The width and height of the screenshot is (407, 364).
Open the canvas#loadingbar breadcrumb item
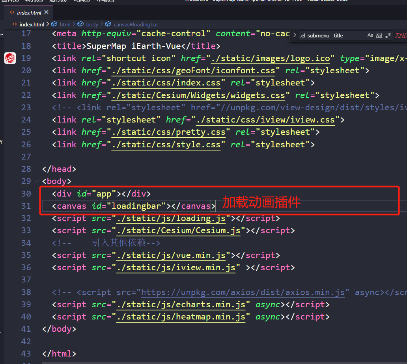click(136, 24)
